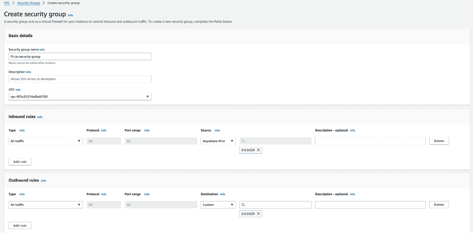Open Info next to Outbound rules heading
This screenshot has height=233, width=473.
43,180
